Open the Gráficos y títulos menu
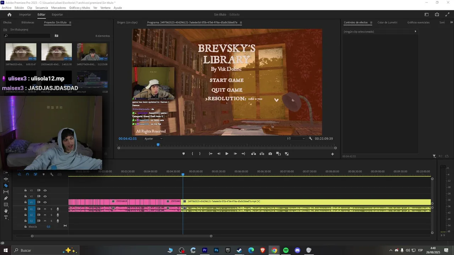The width and height of the screenshot is (454, 255). click(x=79, y=8)
